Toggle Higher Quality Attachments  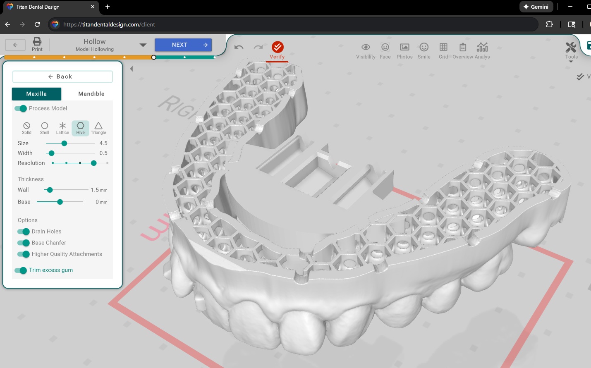(24, 254)
